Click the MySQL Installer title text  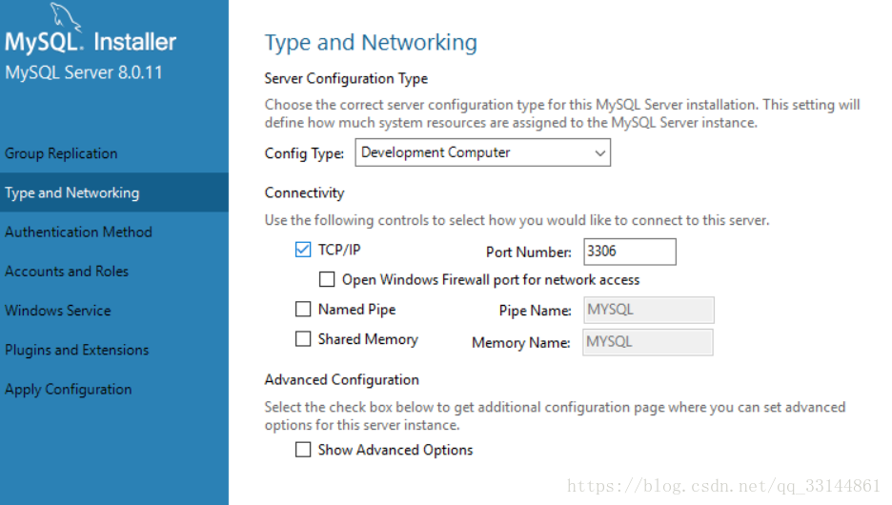91,42
